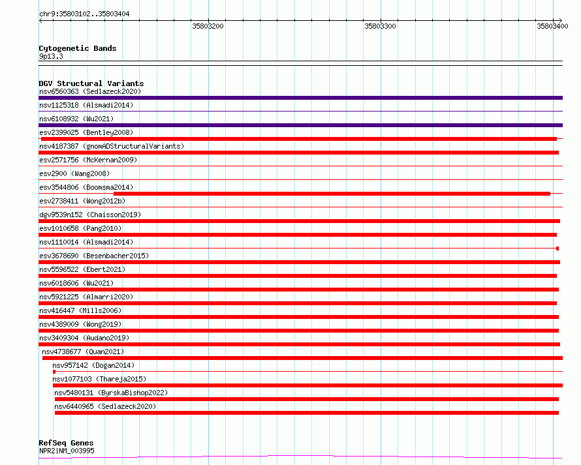The width and height of the screenshot is (581, 465).
Task: Select variant nsv5596522 (Ebert2021) label
Action: click(82, 269)
